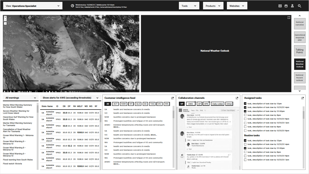
Task: Uncheck assigned task due 12/12/22 4pm
Action: [x=245, y=107]
